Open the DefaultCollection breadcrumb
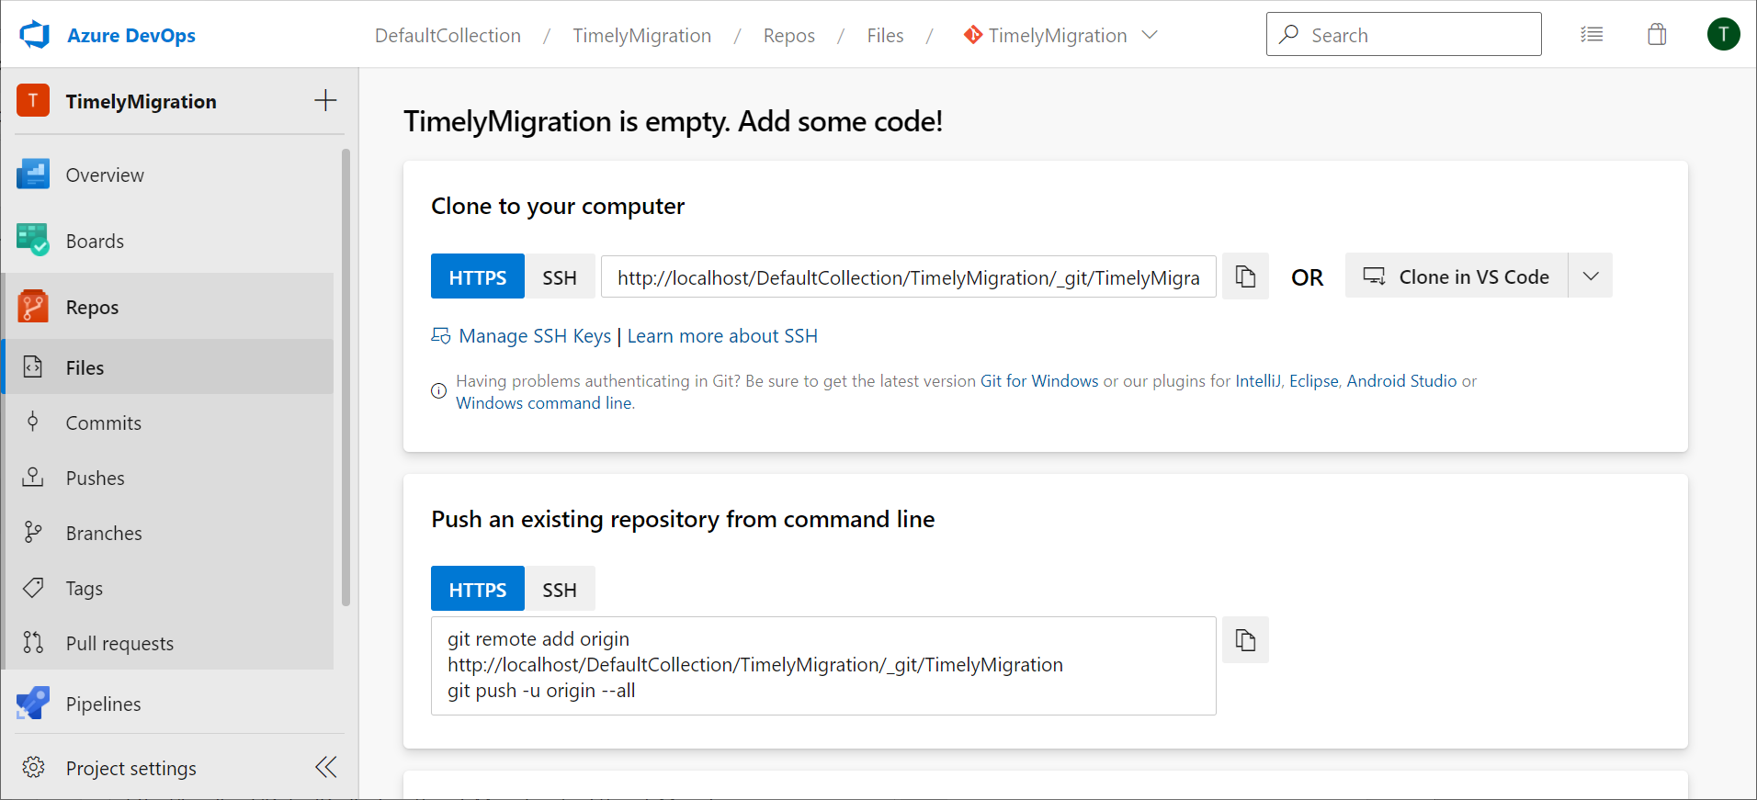 tap(448, 35)
